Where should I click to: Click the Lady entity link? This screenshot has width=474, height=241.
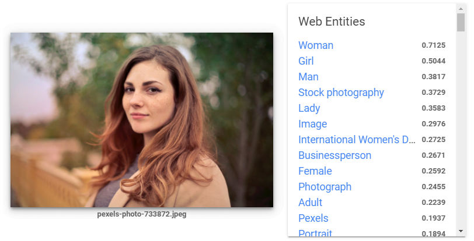click(x=309, y=108)
